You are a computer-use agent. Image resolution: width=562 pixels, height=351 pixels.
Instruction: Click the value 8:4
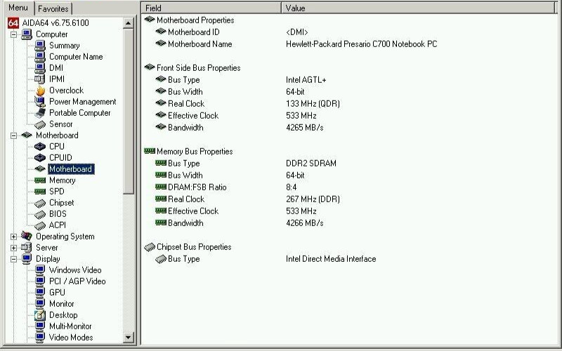[292, 187]
